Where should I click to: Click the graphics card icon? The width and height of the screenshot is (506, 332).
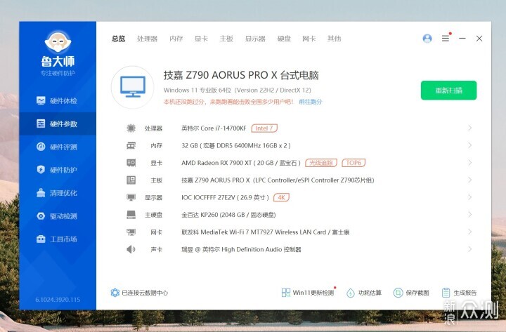(x=131, y=163)
